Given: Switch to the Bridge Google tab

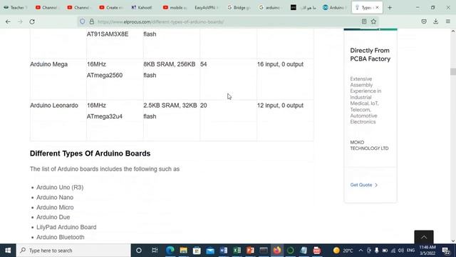Looking at the screenshot, I should [239, 8].
